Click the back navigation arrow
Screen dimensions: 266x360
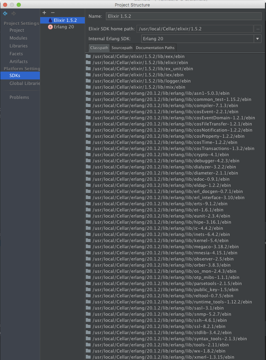5,14
